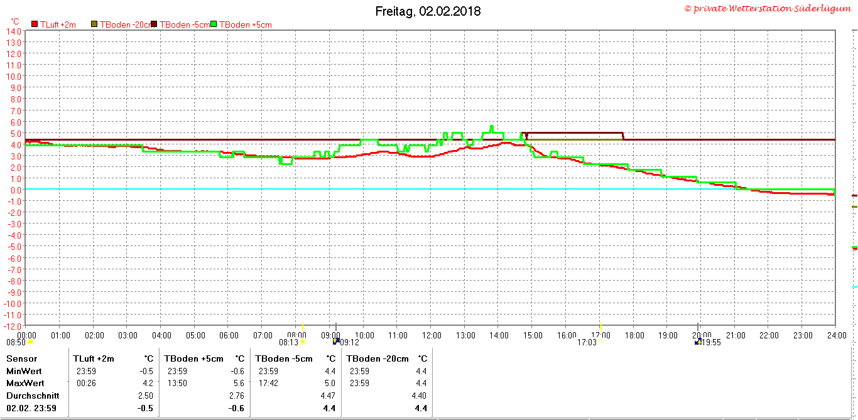Select the sunset marker icon at 17:03
858x420 pixels.
click(600, 342)
